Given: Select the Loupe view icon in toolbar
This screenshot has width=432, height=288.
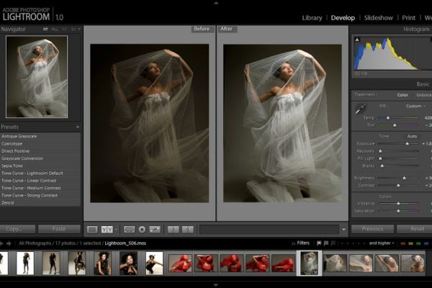Looking at the screenshot, I should 92,229.
